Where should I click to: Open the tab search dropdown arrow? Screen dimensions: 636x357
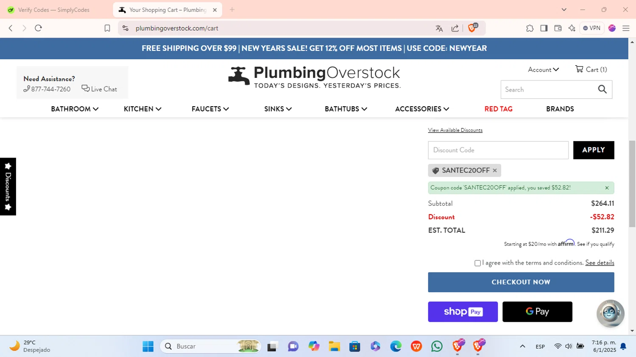(x=564, y=10)
